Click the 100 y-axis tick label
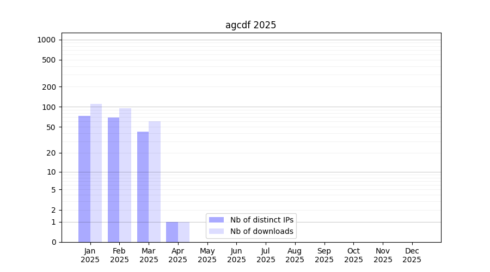This screenshot has height=272, width=490. point(50,107)
